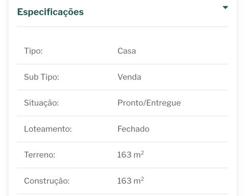Select the Construção label
This screenshot has width=245, height=196.
coord(47,181)
